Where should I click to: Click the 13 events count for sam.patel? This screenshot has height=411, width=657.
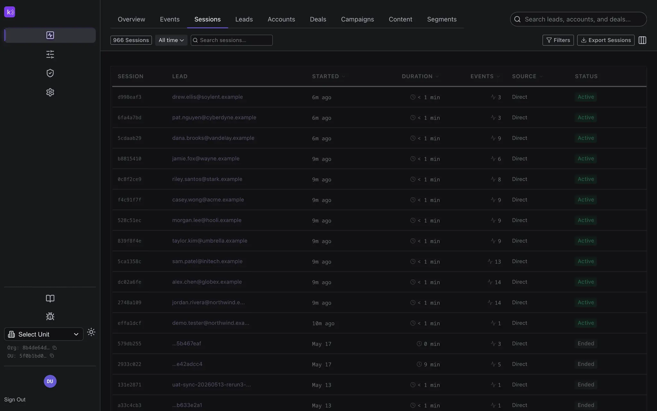(494, 261)
